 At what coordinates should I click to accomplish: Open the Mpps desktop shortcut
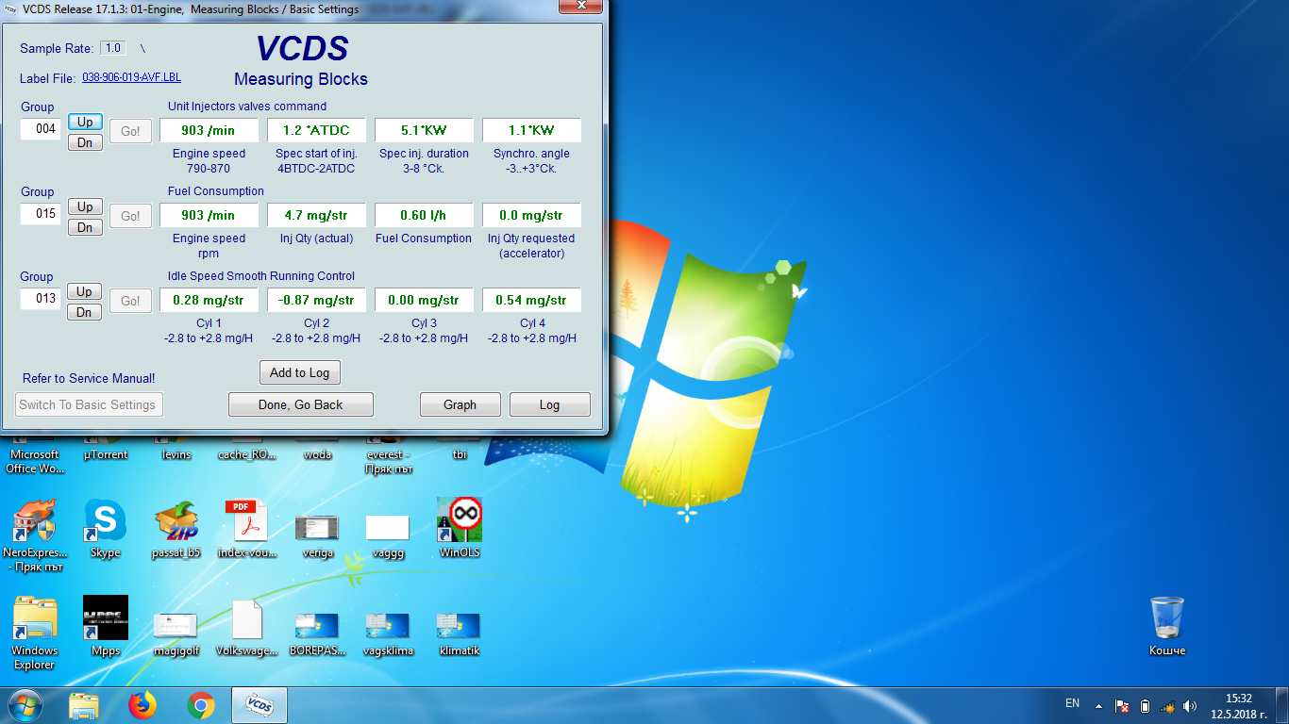pos(105,618)
